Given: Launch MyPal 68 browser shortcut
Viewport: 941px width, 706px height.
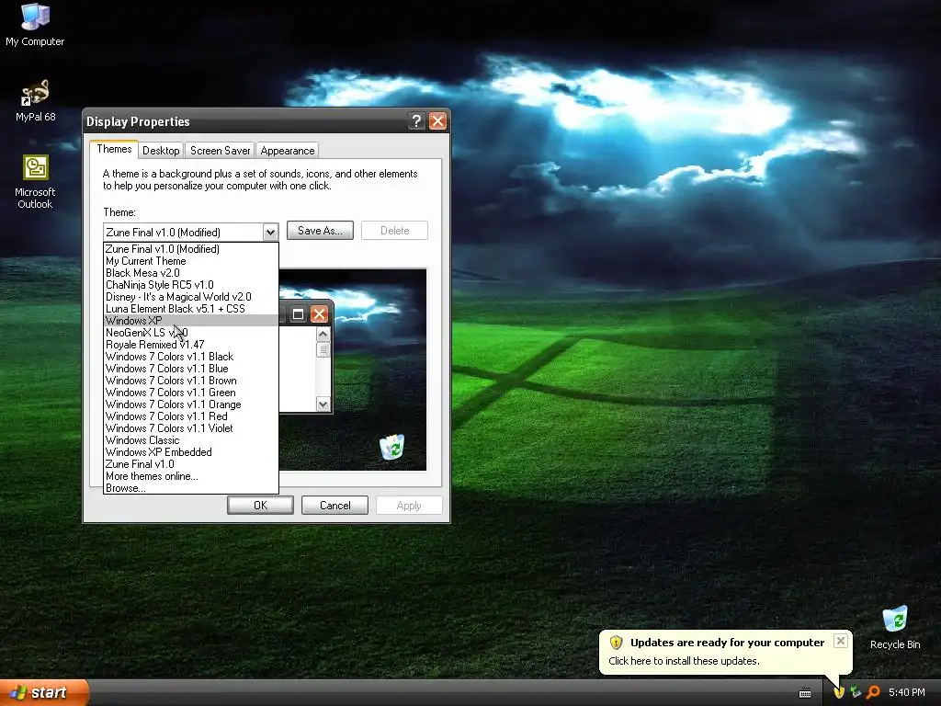Looking at the screenshot, I should [x=35, y=100].
